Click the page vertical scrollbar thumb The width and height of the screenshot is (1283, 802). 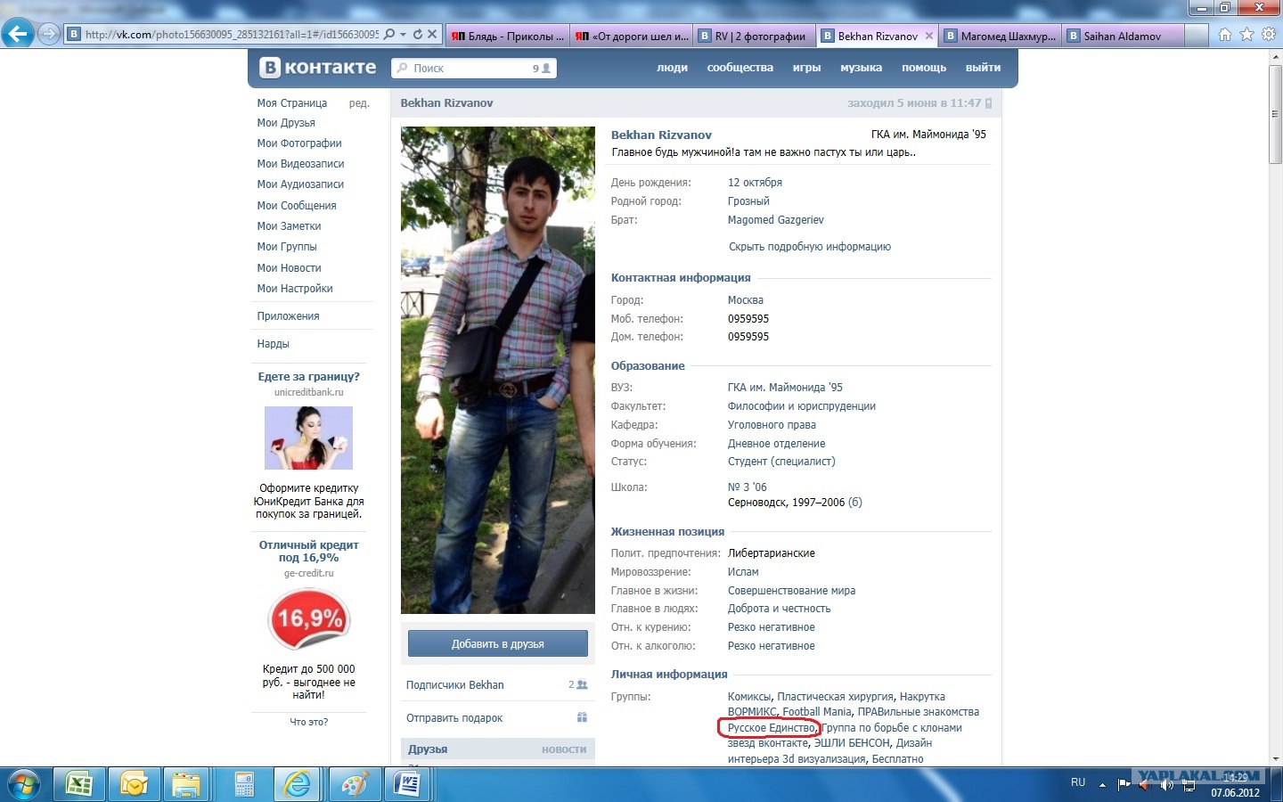[1275, 114]
